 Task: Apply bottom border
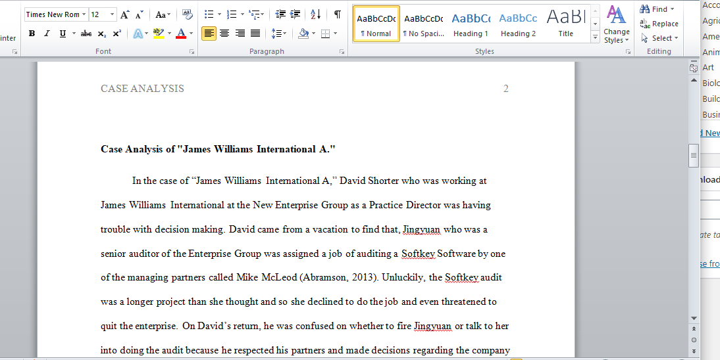(x=326, y=34)
